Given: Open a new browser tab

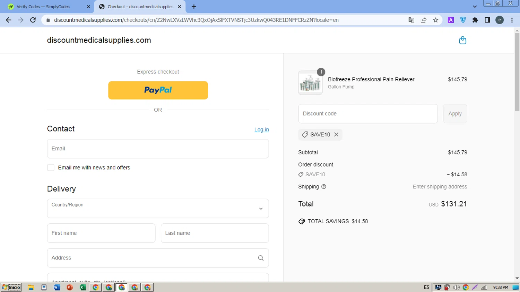Looking at the screenshot, I should 194,7.
